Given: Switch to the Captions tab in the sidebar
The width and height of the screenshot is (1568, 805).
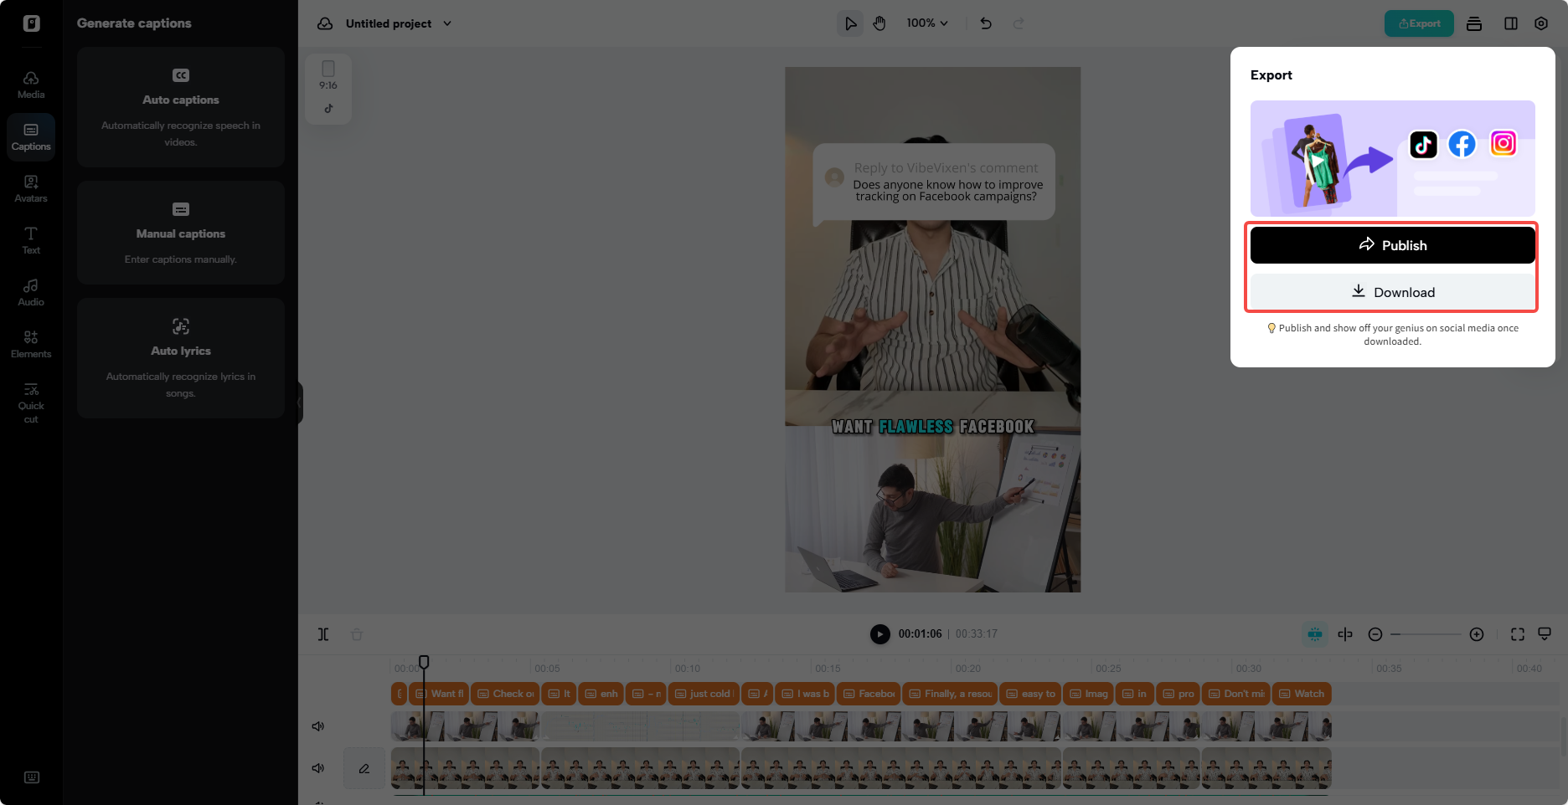Looking at the screenshot, I should pyautogui.click(x=31, y=136).
